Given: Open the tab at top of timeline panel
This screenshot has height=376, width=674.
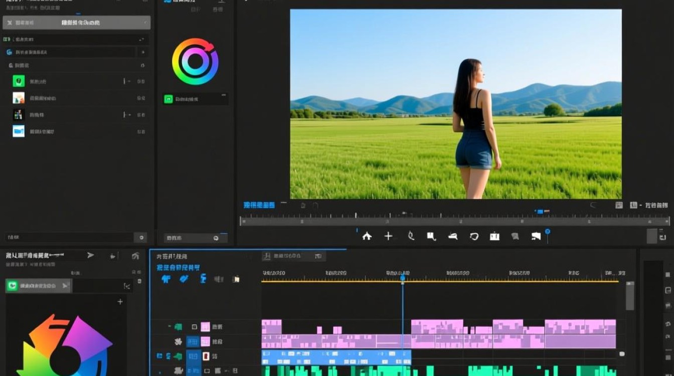Looking at the screenshot, I should (x=294, y=256).
